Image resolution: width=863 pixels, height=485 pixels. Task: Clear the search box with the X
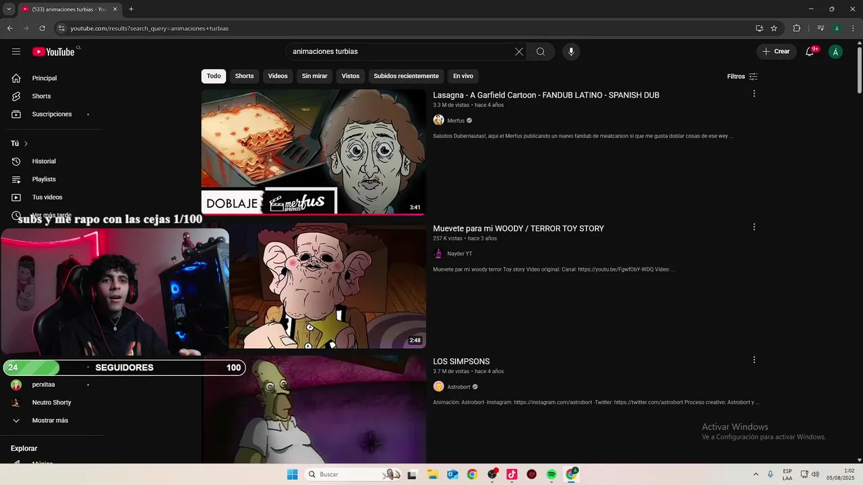519,52
